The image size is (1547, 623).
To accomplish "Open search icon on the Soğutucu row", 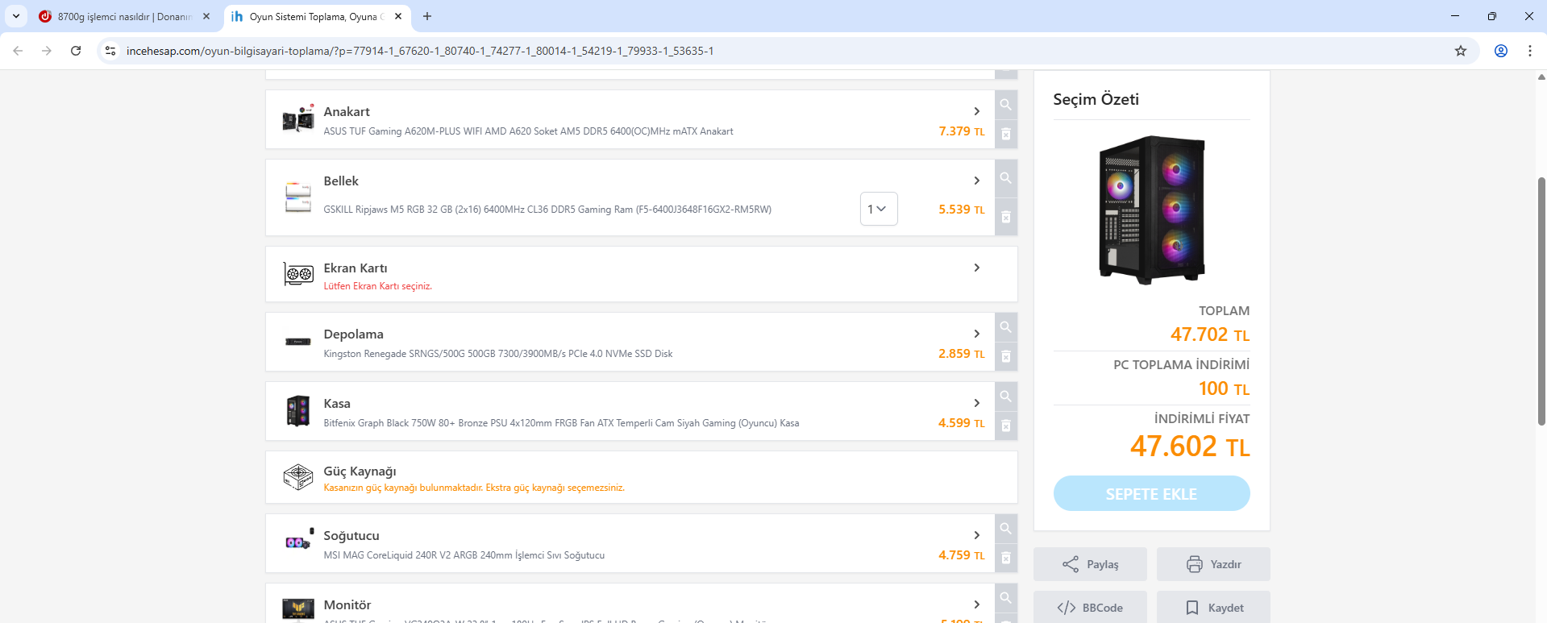I will pos(1006,529).
